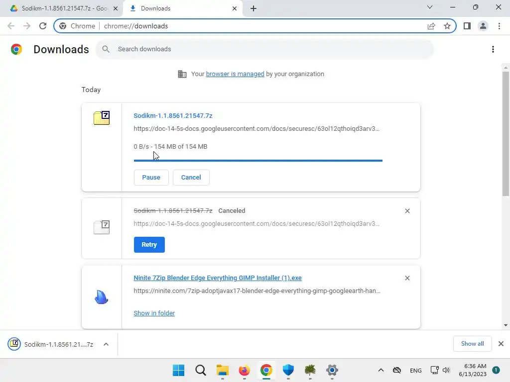
Task: Close the Downloads tab
Action: 235,8
